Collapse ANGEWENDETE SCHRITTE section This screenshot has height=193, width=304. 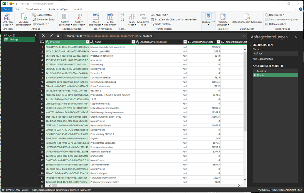[x=251, y=66]
